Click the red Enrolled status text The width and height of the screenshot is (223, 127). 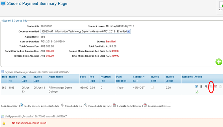click(x=111, y=41)
